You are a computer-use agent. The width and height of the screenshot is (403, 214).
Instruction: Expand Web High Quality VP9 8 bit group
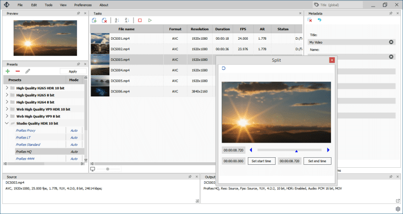pyautogui.click(x=7, y=116)
